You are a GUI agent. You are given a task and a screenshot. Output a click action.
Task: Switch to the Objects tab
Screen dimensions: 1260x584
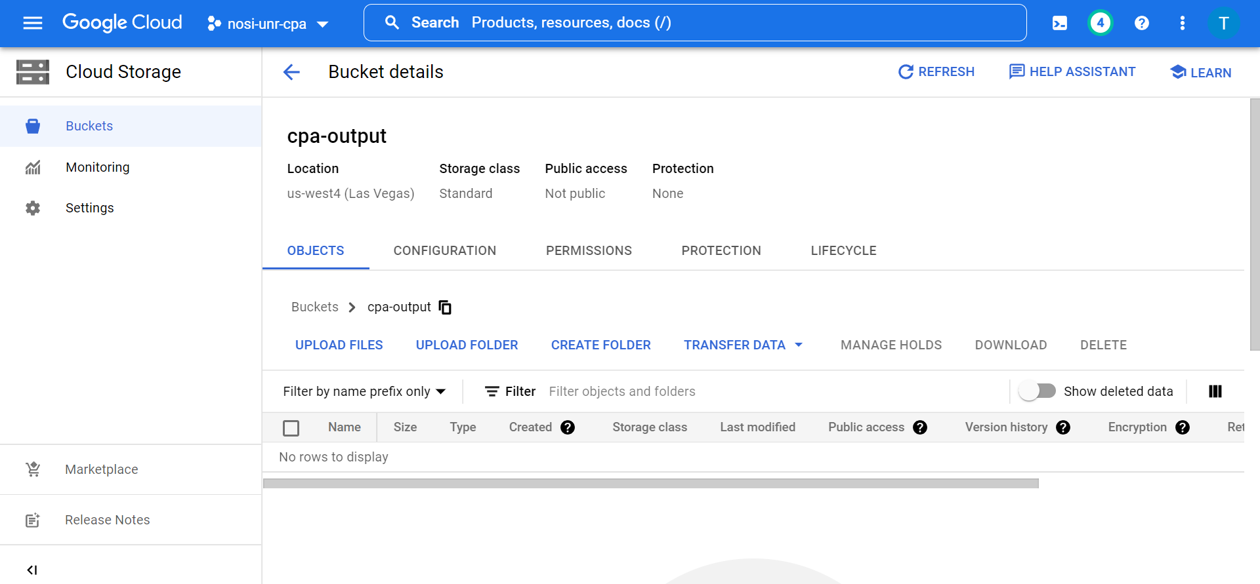pyautogui.click(x=316, y=250)
